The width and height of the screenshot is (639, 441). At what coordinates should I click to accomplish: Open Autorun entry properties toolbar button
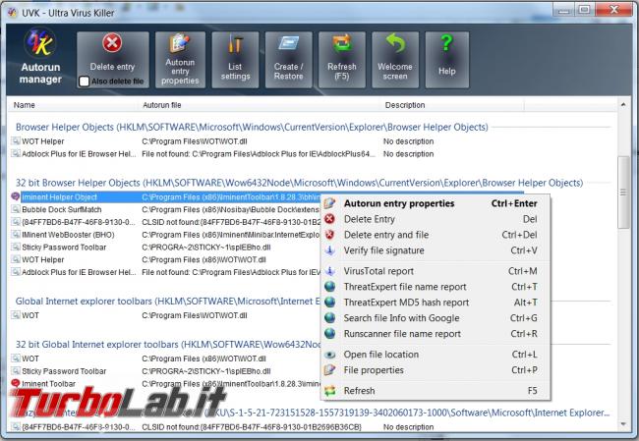click(180, 60)
